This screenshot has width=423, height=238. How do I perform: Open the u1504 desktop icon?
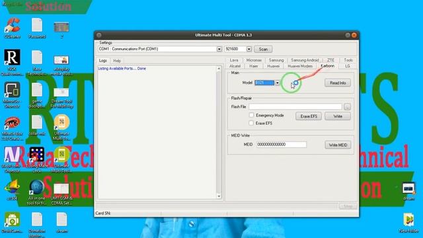12,190
